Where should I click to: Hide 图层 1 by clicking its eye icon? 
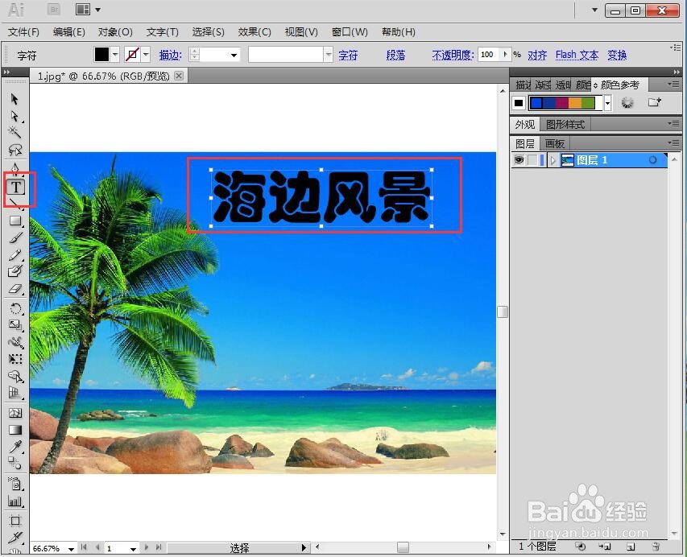(520, 159)
